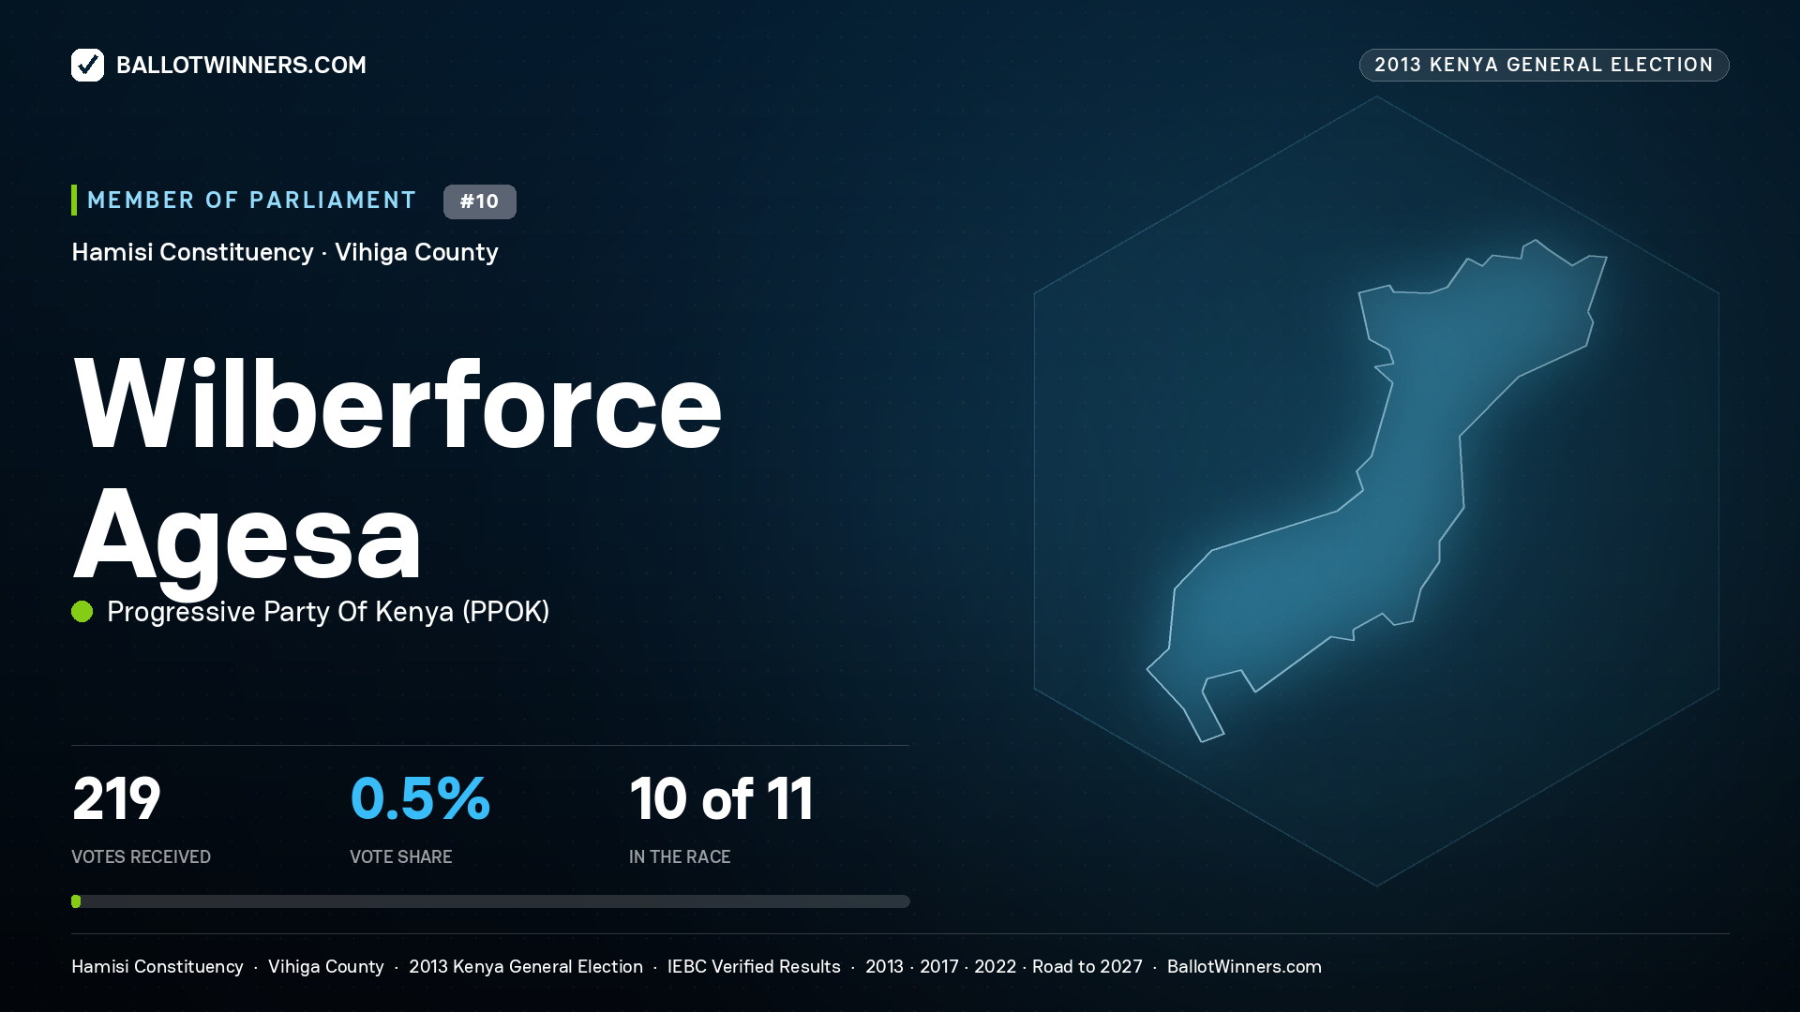Click the Hamisi constituency map shape

coord(1376,490)
